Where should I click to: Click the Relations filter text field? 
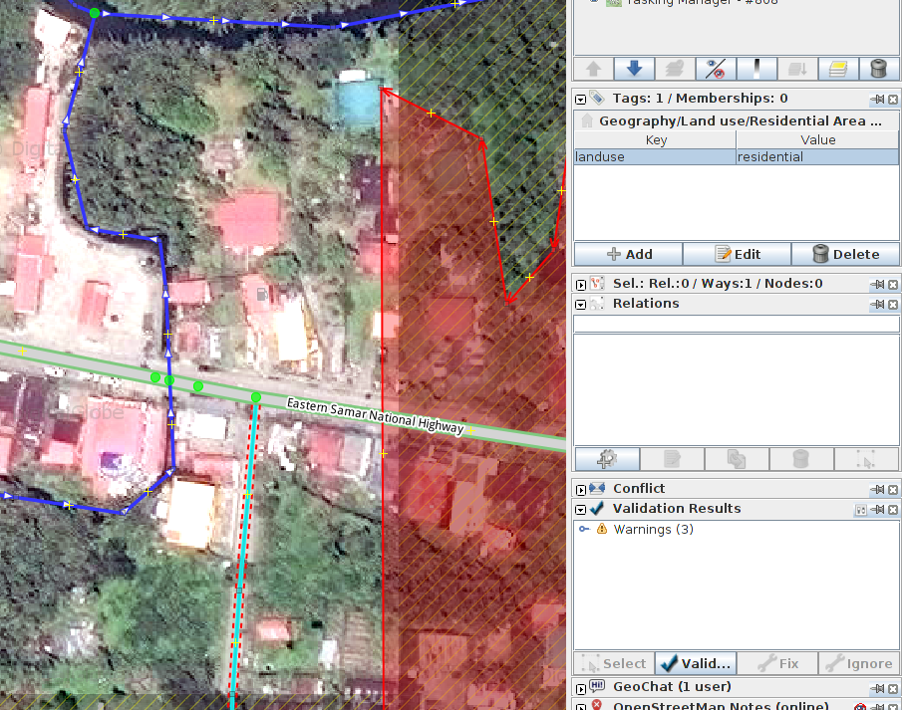(x=737, y=324)
